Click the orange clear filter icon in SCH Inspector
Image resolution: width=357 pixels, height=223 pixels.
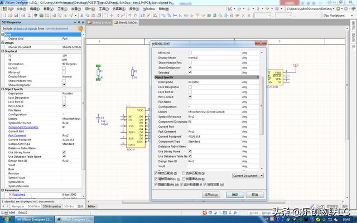tap(80, 28)
